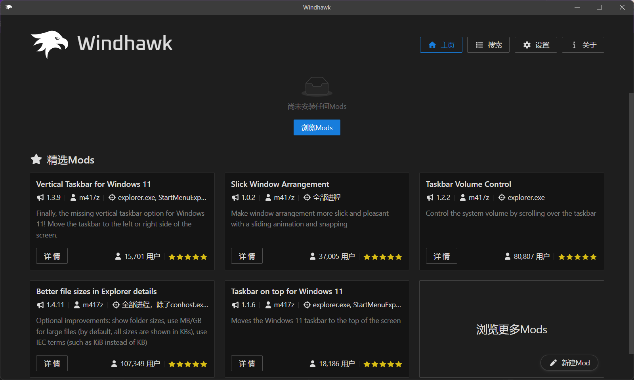The width and height of the screenshot is (634, 380).
Task: Click the author person icon on Taskbar on top card
Action: [x=268, y=305]
